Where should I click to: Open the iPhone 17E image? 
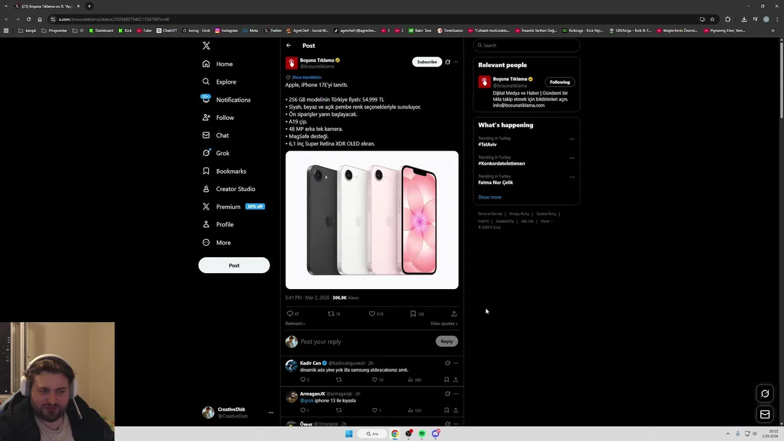[372, 220]
